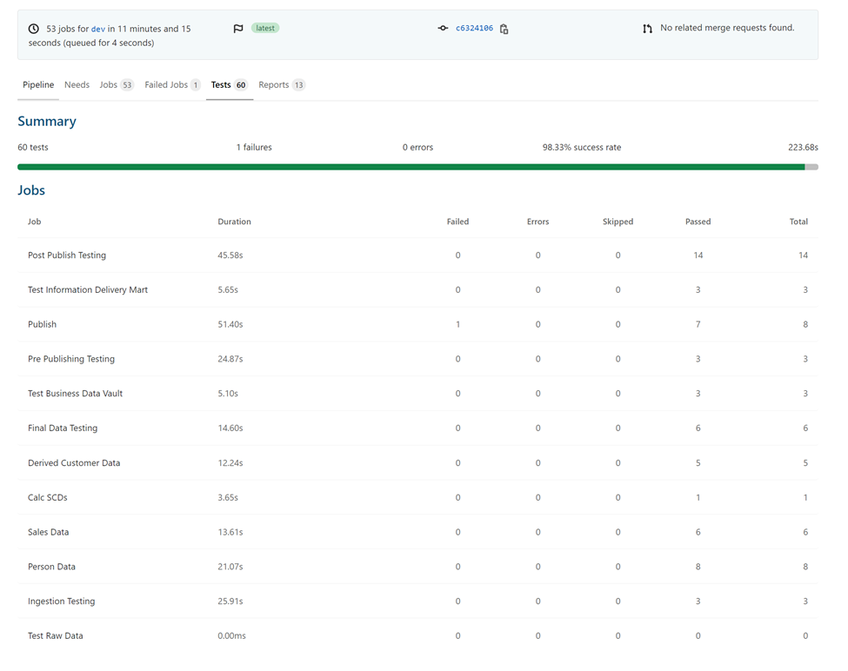Copy commit SHA with clipboard icon
Viewport: 848px width, 671px height.
pos(504,29)
